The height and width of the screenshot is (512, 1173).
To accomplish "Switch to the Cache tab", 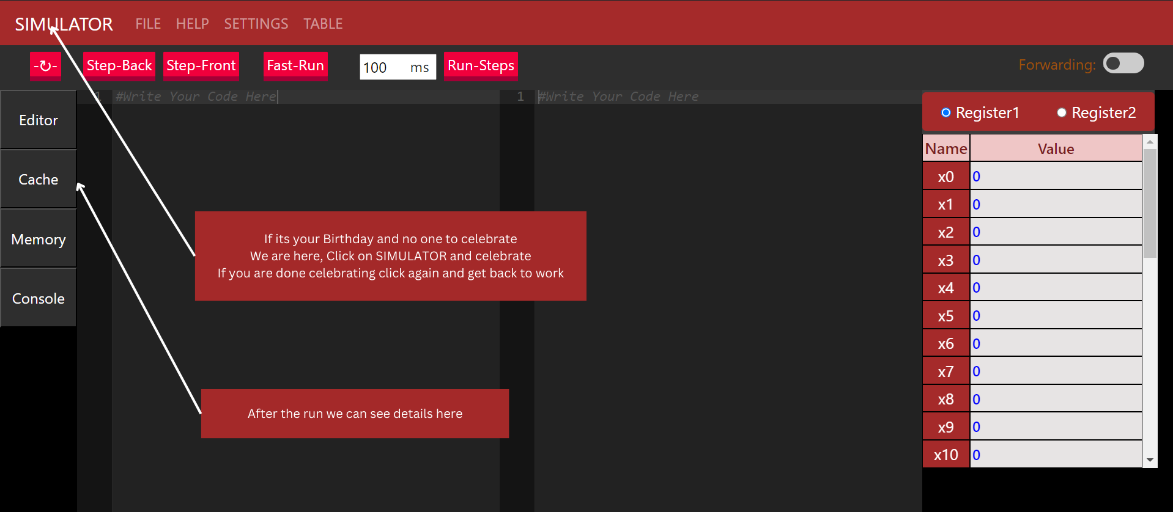I will [x=39, y=180].
